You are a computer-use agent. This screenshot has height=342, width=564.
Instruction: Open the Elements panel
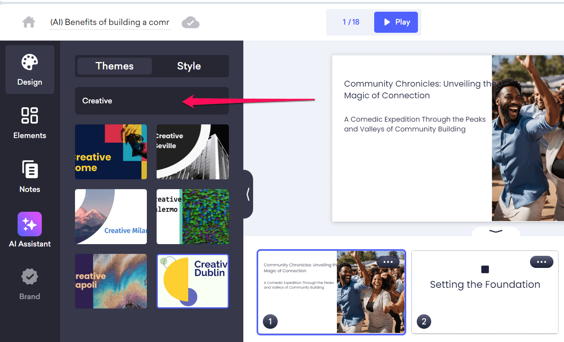(30, 123)
